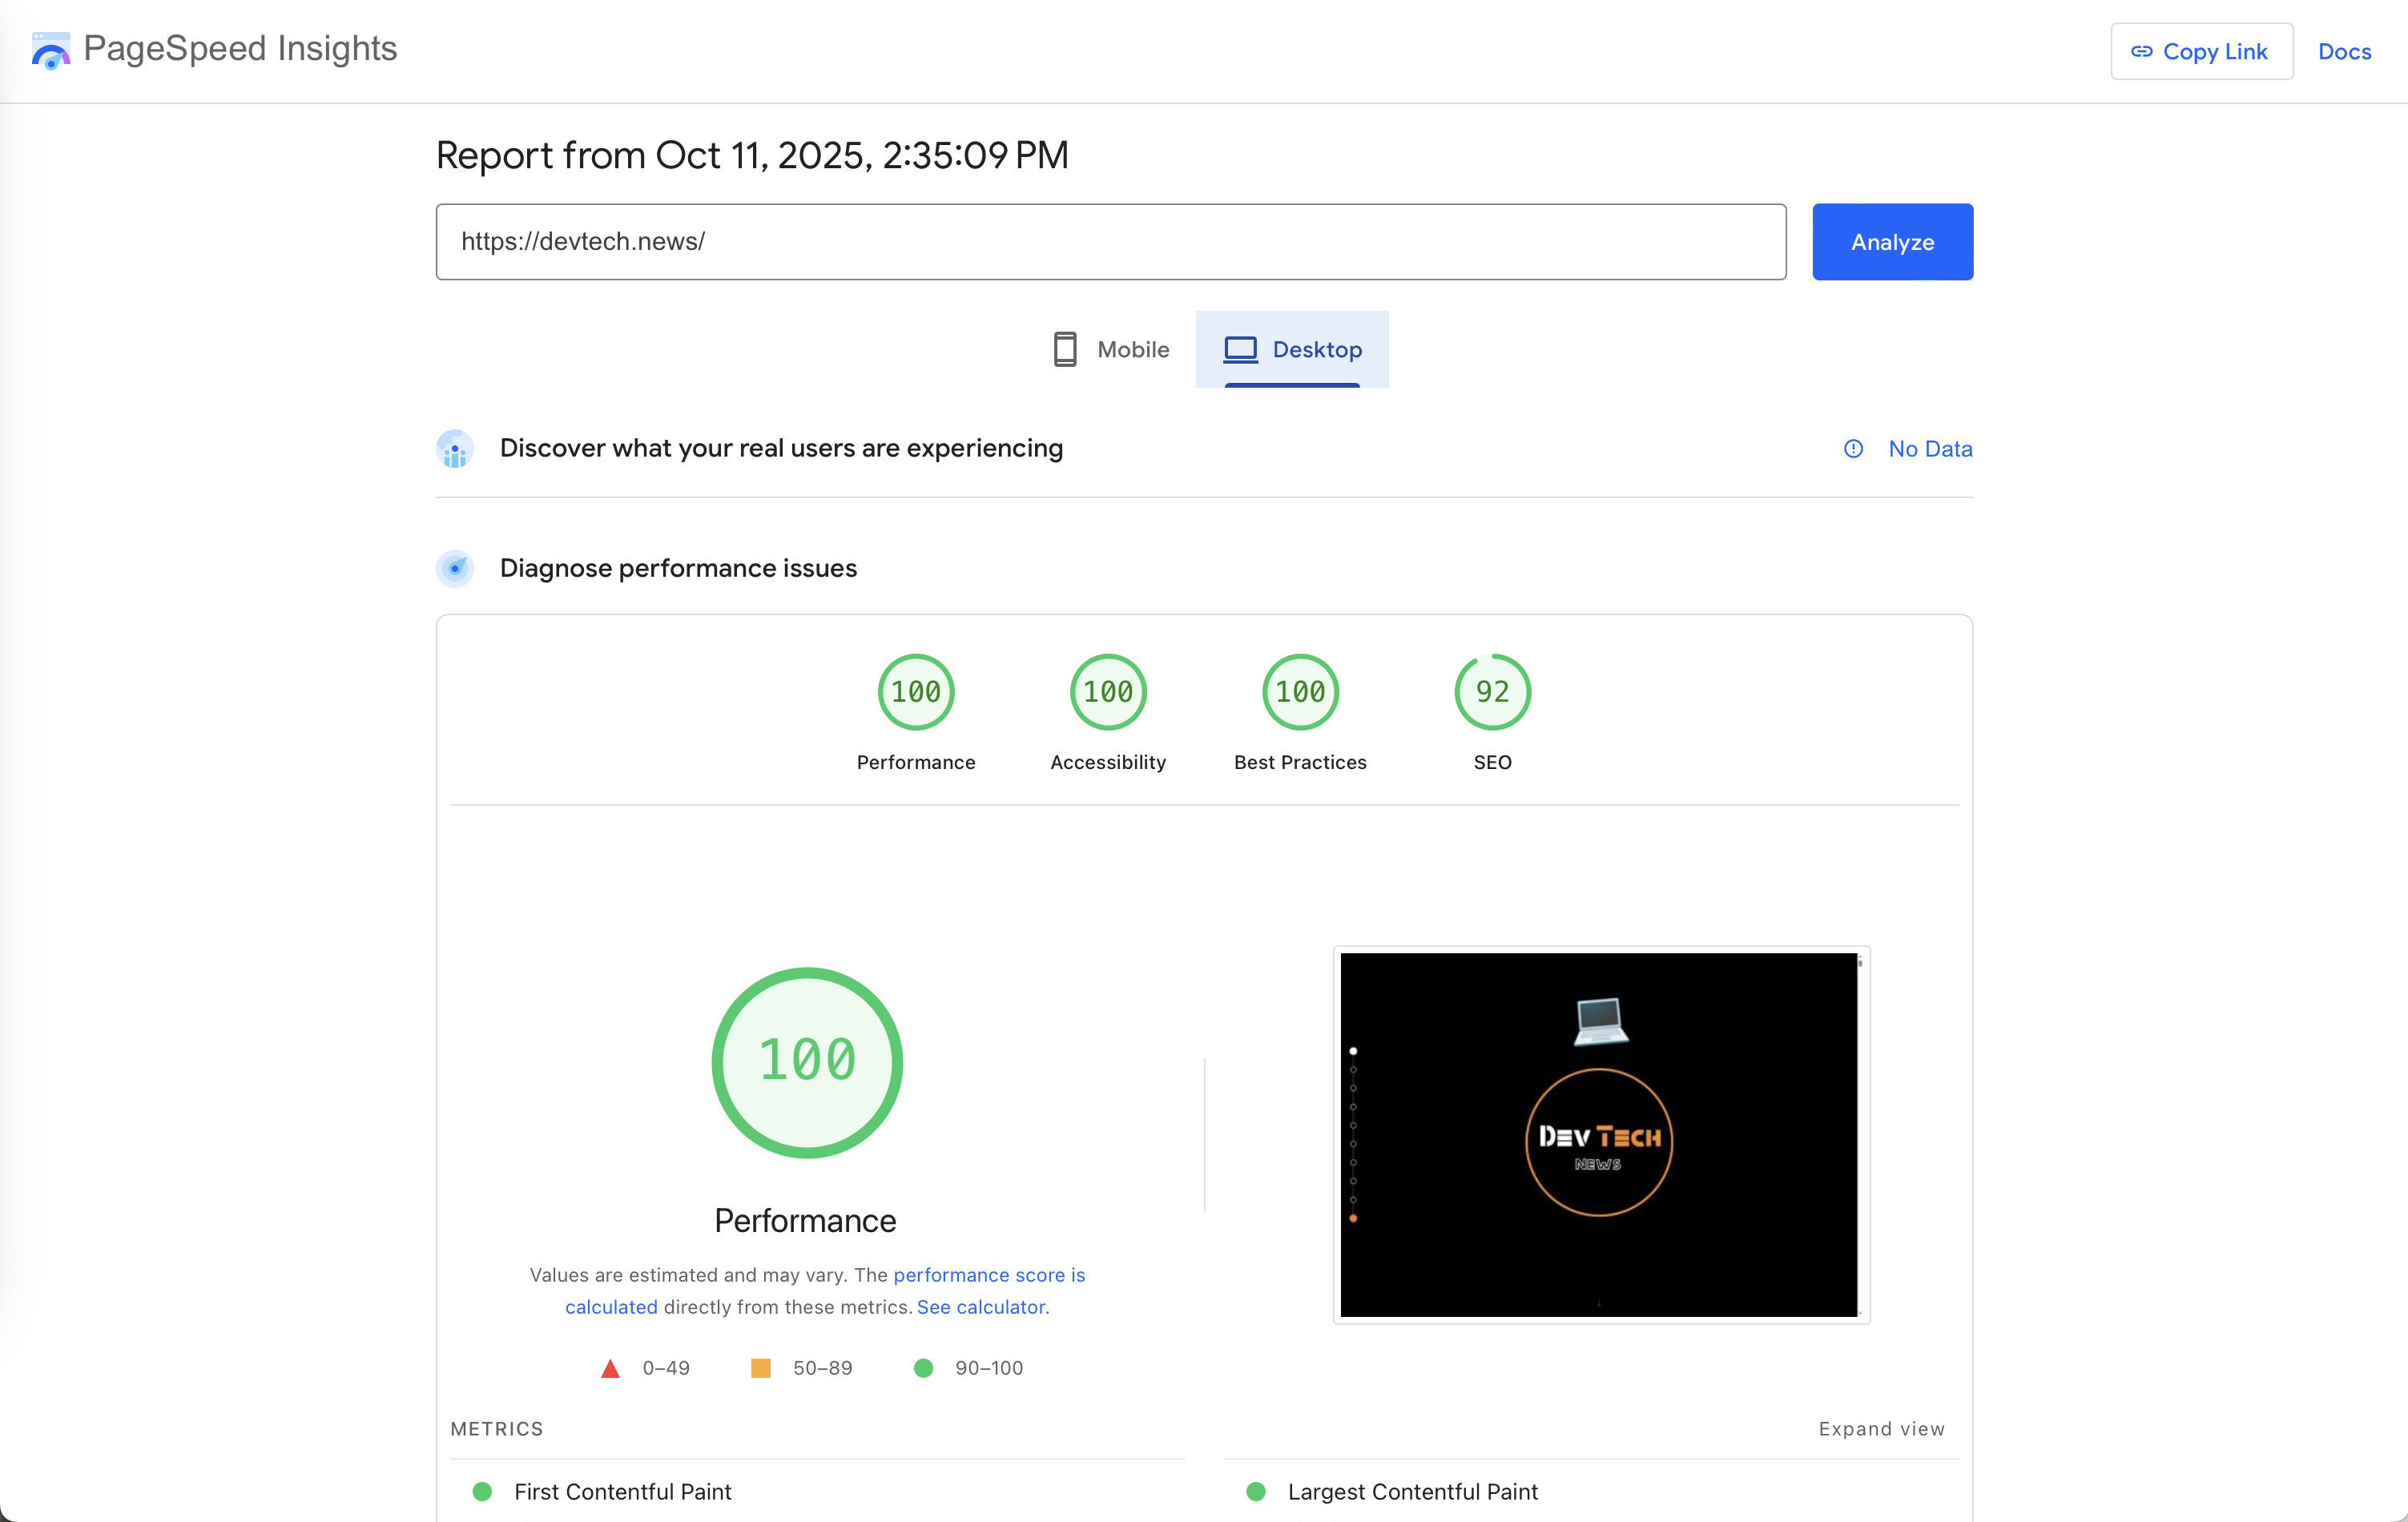This screenshot has width=2408, height=1522.
Task: Click the real users experience icon
Action: coord(455,449)
